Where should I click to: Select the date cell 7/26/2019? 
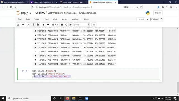point(42,31)
